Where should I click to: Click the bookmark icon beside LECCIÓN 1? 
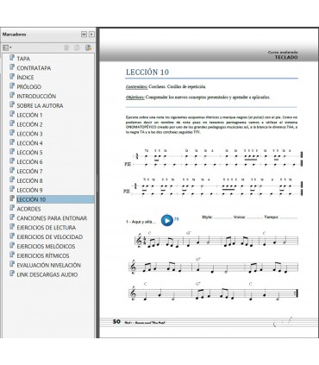[12, 114]
